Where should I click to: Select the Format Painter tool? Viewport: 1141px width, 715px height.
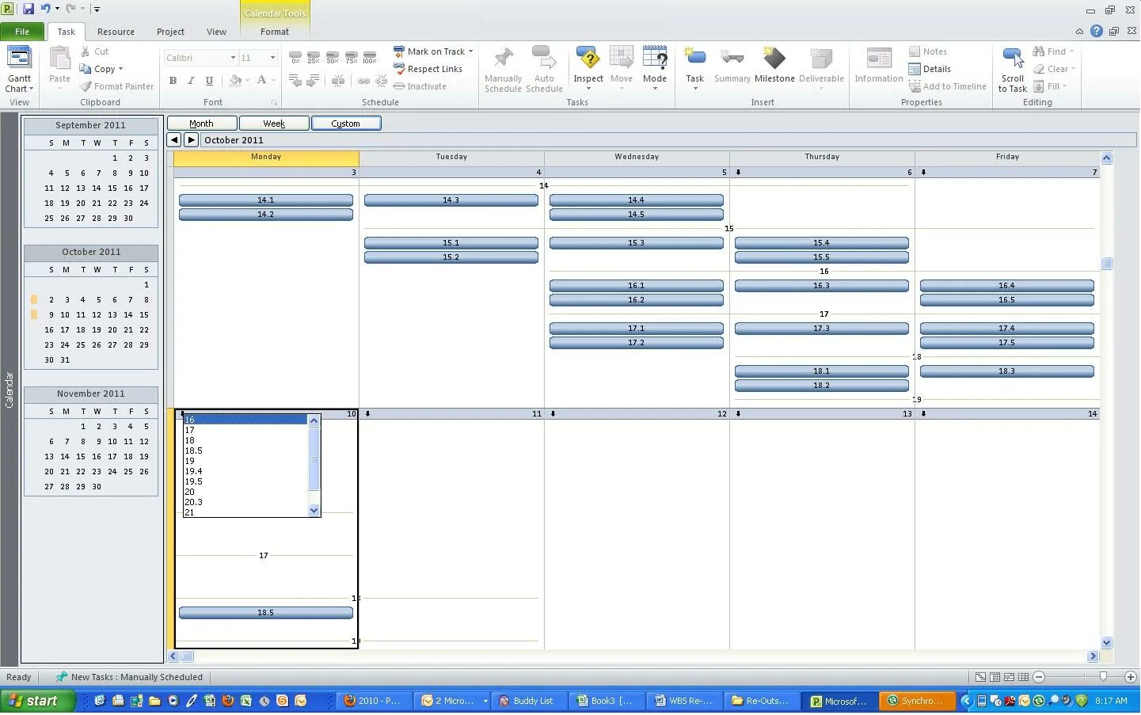click(117, 86)
